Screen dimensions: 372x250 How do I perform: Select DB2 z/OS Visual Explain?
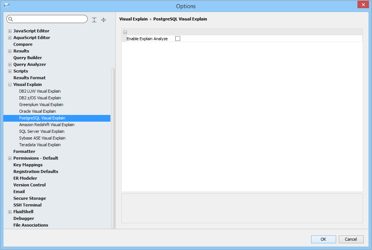[x=40, y=98]
